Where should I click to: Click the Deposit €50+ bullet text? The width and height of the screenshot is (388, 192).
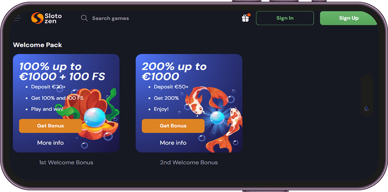pos(171,87)
